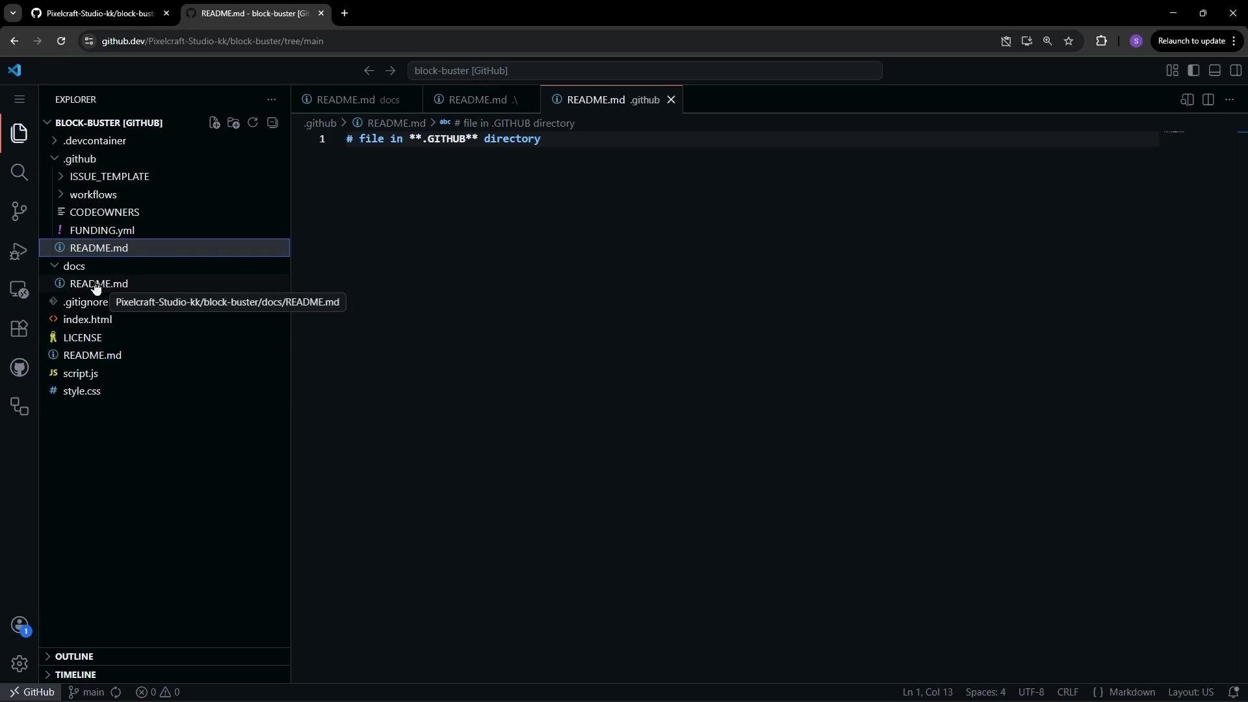Image resolution: width=1248 pixels, height=702 pixels.
Task: Change the UTF-8 file encoding
Action: click(1032, 692)
